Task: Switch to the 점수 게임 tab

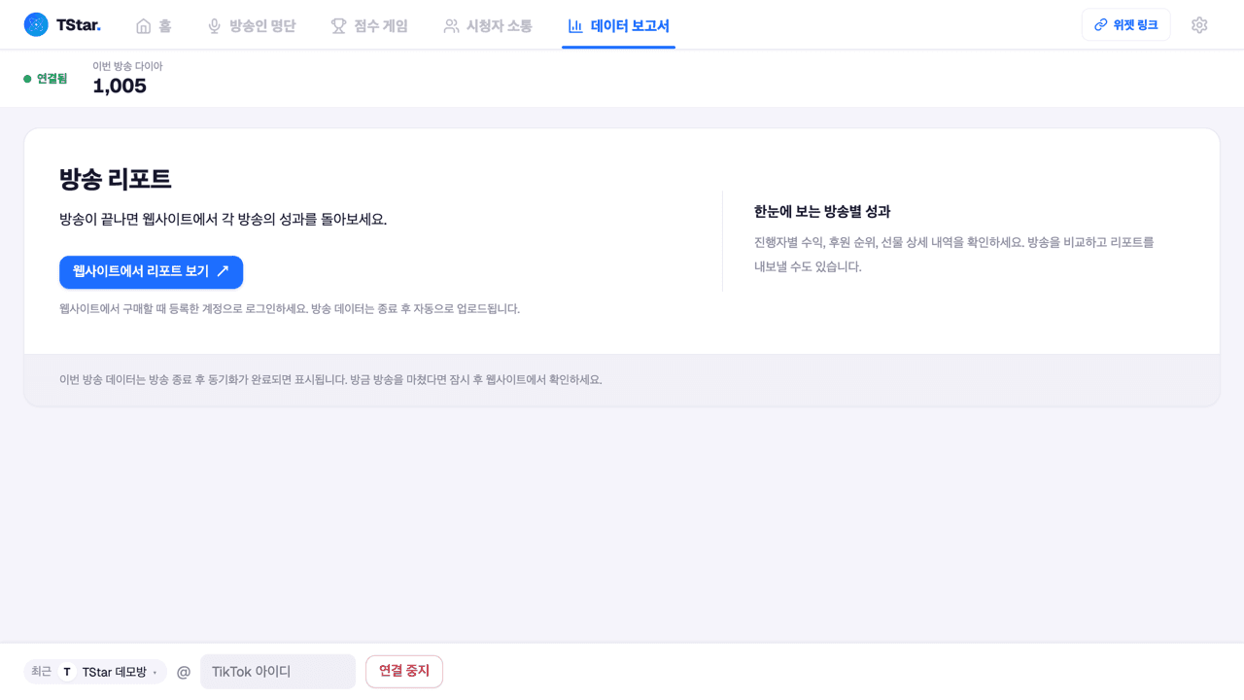Action: [x=369, y=26]
